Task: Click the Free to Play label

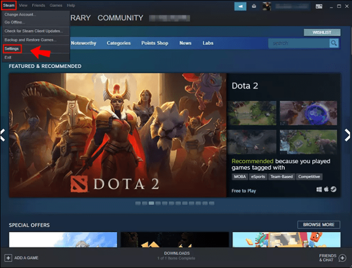Action: coord(243,191)
